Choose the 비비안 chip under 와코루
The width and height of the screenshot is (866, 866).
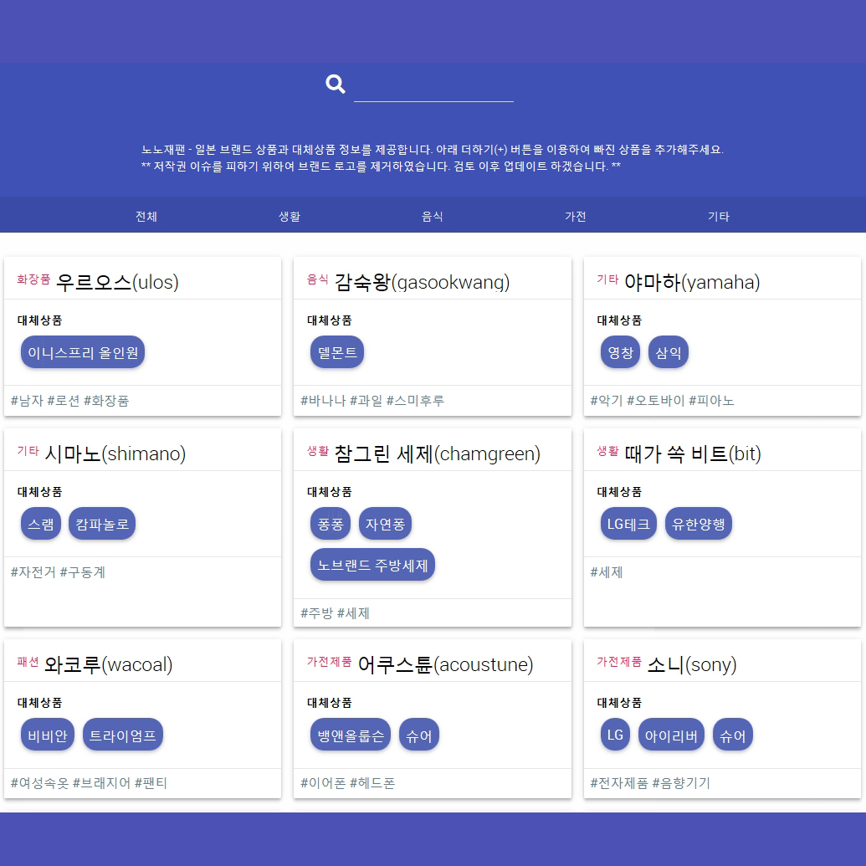click(x=48, y=735)
